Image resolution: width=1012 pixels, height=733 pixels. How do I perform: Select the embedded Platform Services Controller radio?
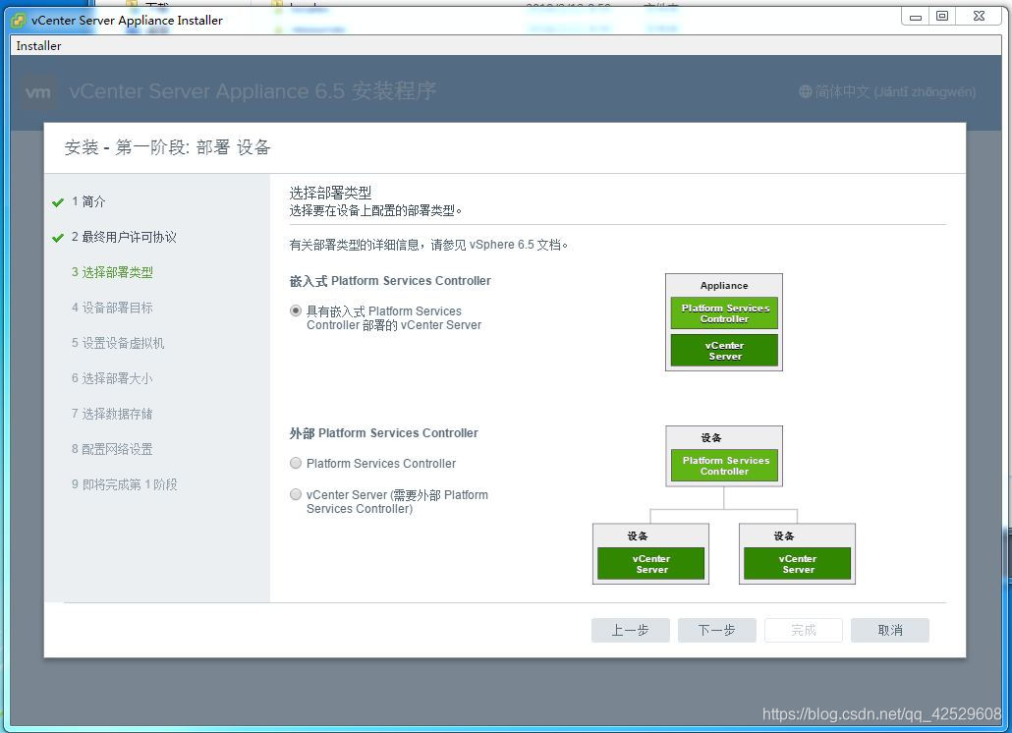click(x=296, y=311)
